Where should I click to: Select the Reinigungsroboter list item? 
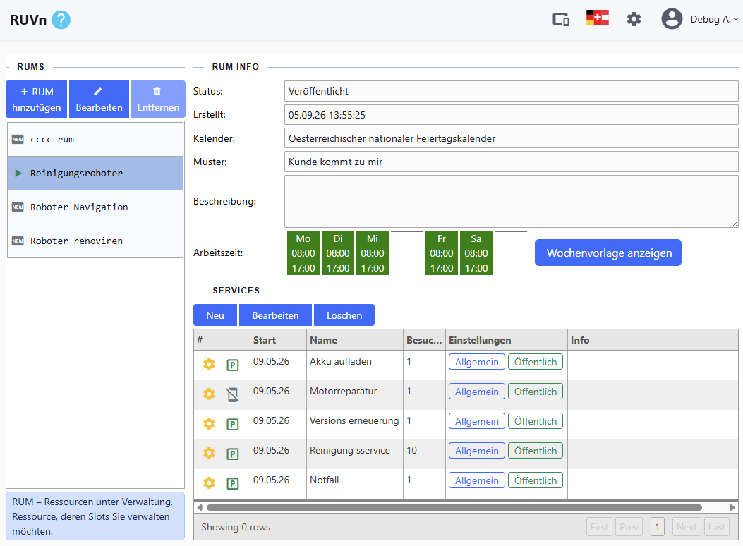click(x=95, y=174)
